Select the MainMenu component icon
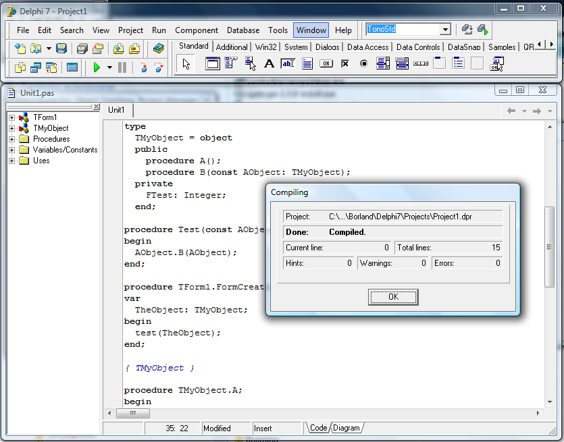The width and height of the screenshot is (564, 442). click(x=231, y=64)
